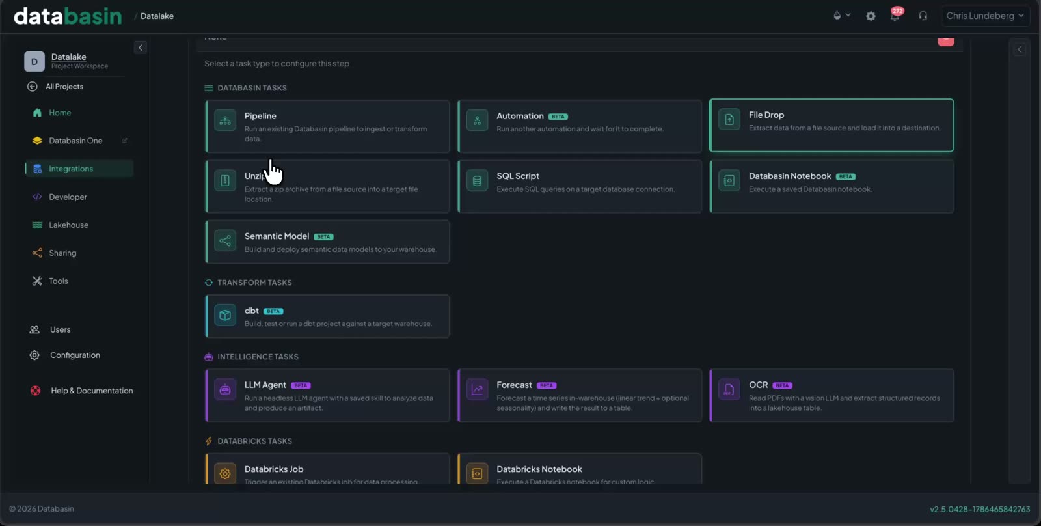Go to Developer in the sidebar
Image resolution: width=1041 pixels, height=526 pixels.
coord(68,197)
